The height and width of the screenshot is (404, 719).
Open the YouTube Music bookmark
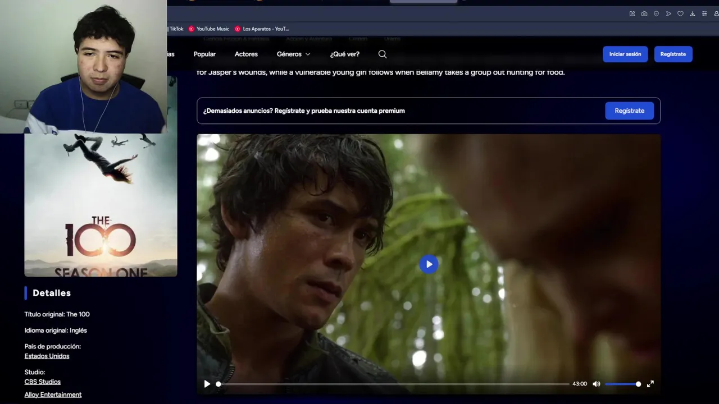pyautogui.click(x=209, y=29)
